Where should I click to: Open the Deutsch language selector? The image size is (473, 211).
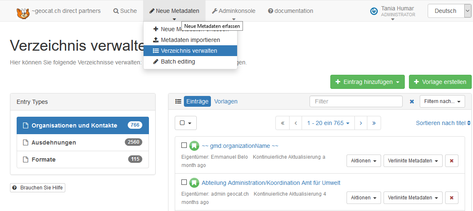tap(449, 11)
